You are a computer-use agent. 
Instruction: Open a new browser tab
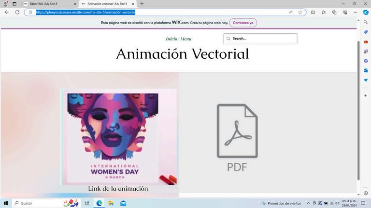[x=142, y=4]
